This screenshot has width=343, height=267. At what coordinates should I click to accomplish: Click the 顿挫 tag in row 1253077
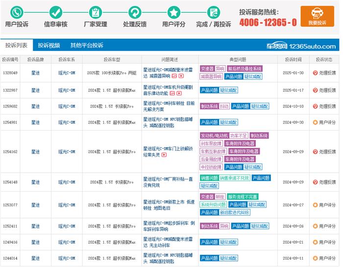click(x=220, y=197)
